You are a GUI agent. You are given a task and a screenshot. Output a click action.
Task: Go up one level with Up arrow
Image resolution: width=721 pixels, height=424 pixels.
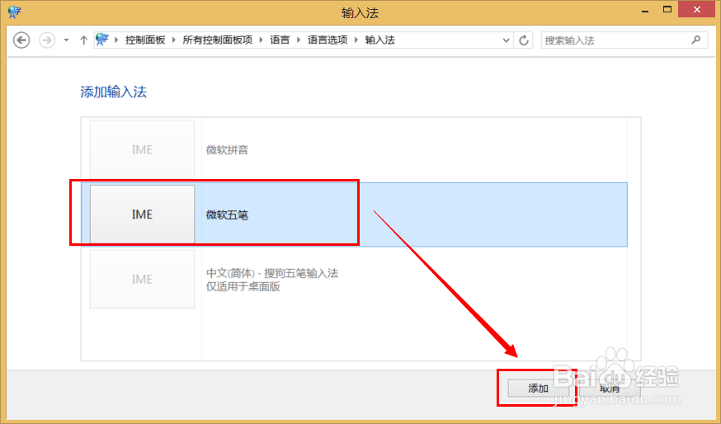(83, 40)
